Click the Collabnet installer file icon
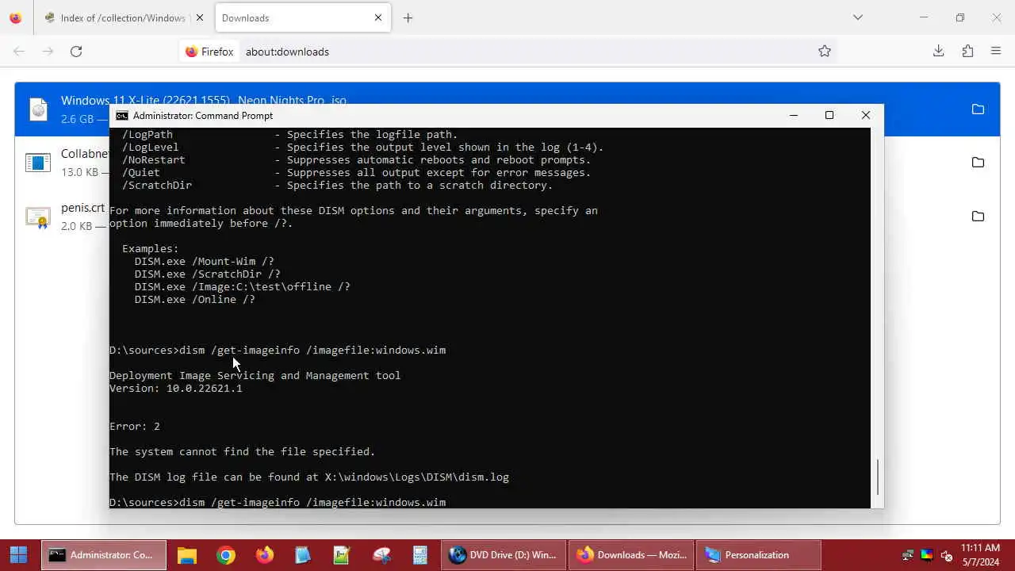The image size is (1015, 571). (x=38, y=163)
